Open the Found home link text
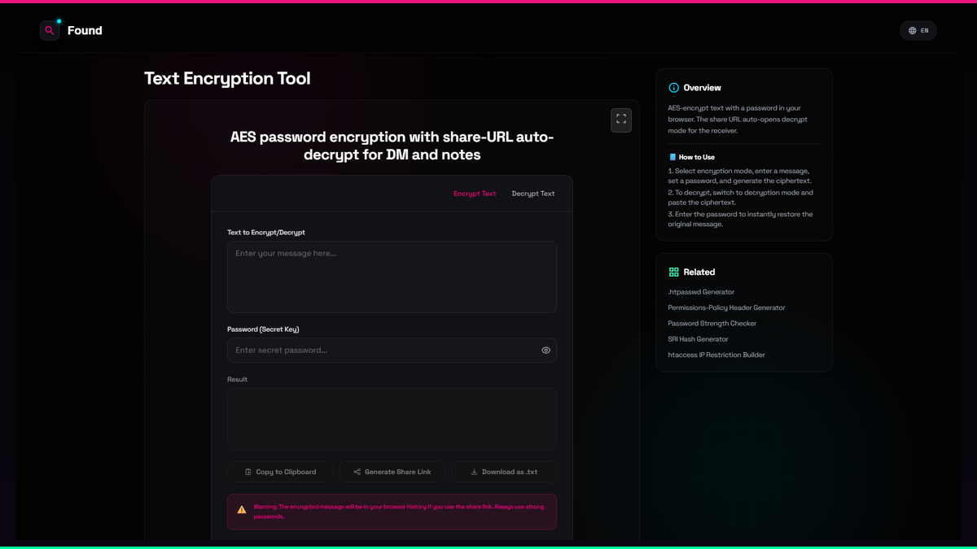 (x=85, y=31)
